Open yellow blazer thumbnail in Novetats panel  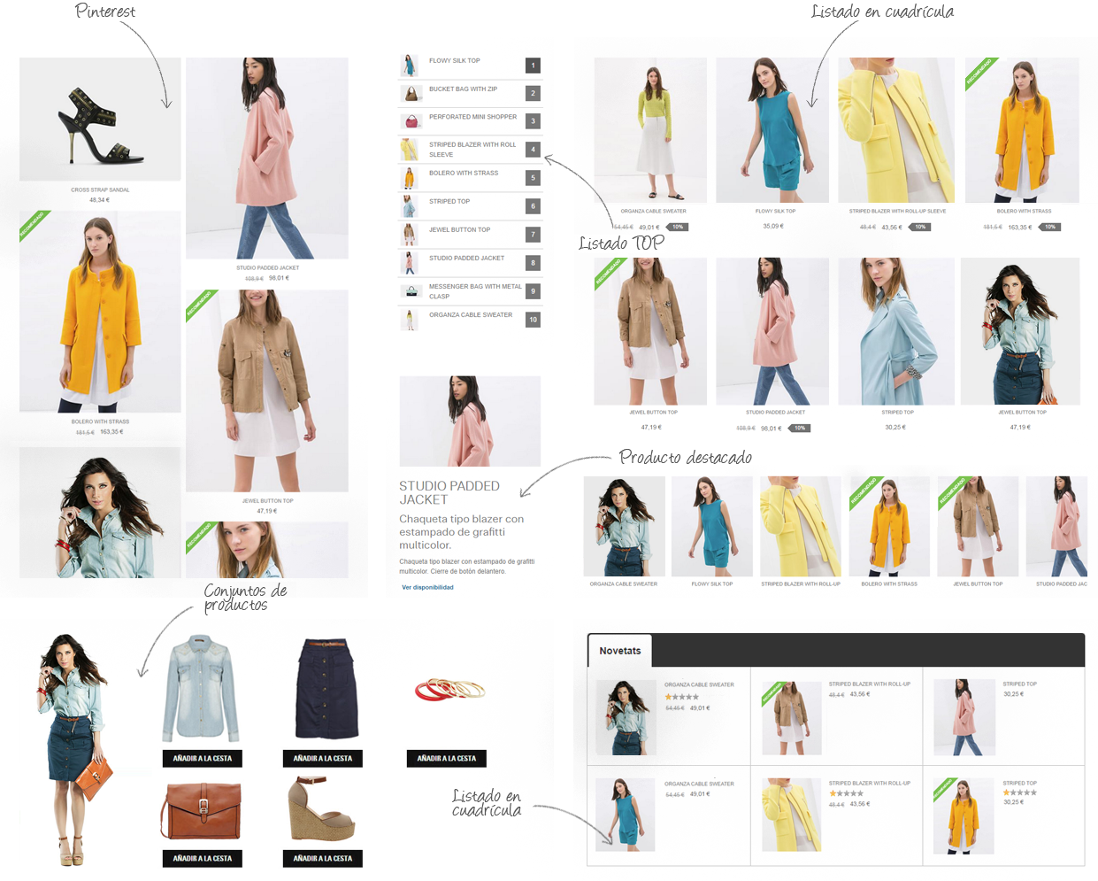(x=791, y=815)
